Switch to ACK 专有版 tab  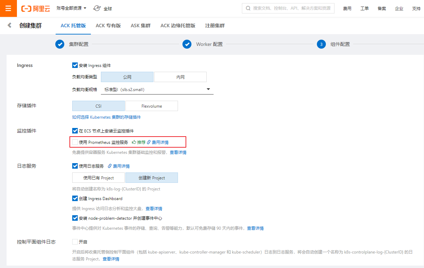(x=108, y=26)
